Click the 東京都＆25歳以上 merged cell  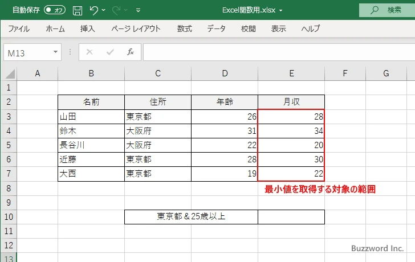tap(191, 217)
